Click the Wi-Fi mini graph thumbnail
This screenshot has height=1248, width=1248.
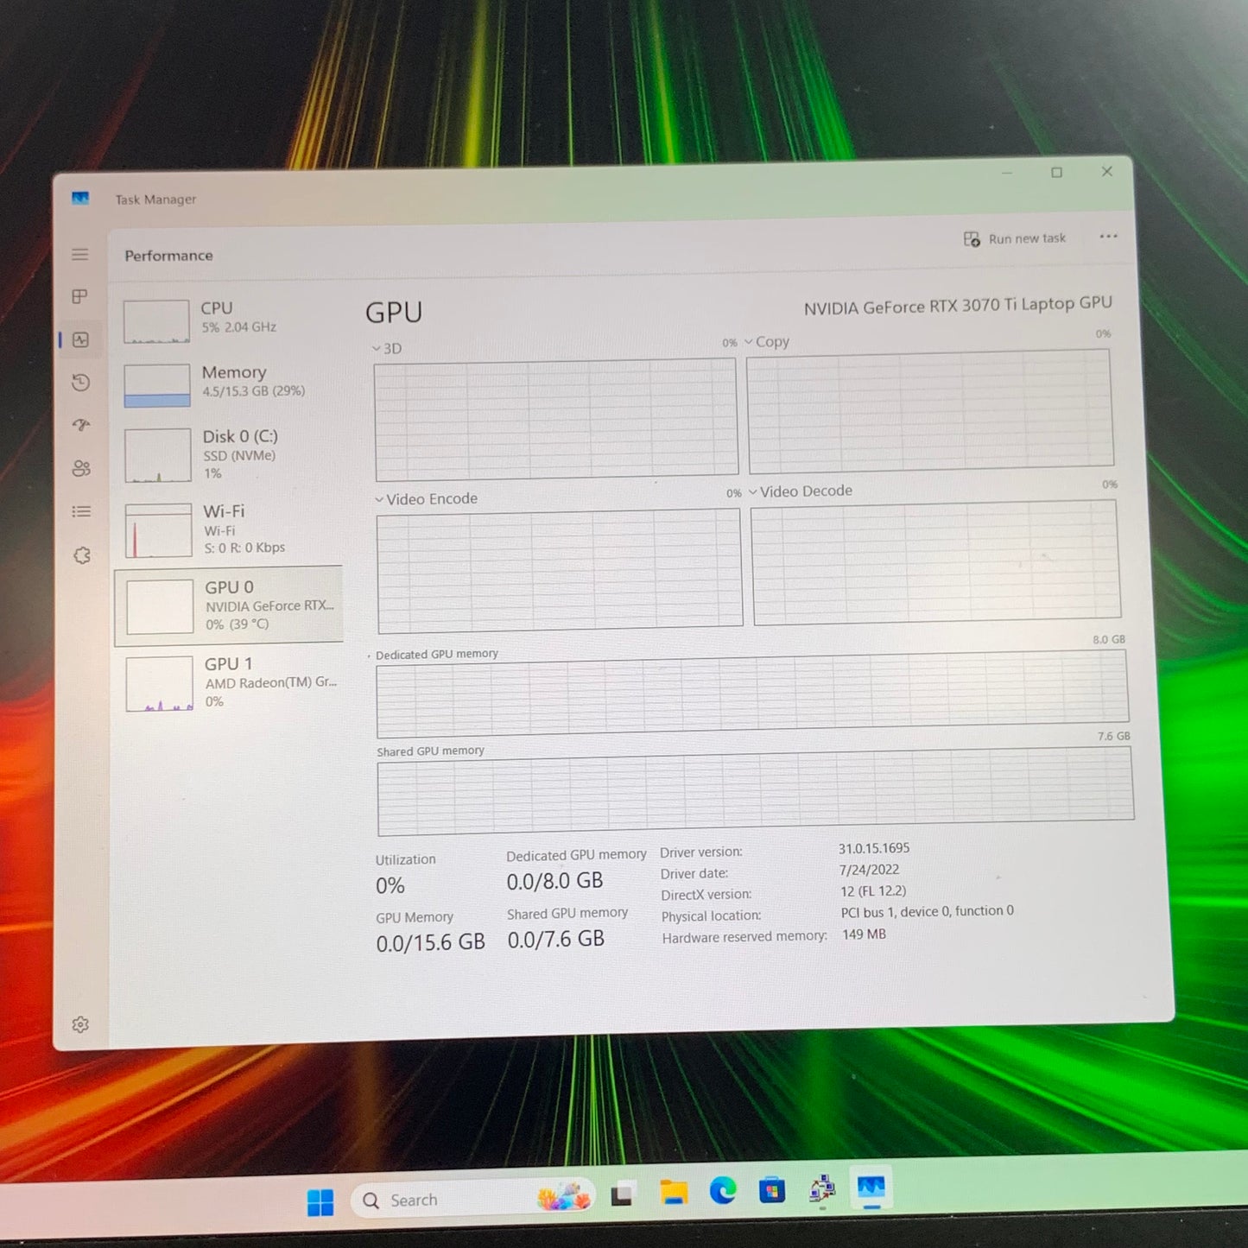tap(159, 530)
